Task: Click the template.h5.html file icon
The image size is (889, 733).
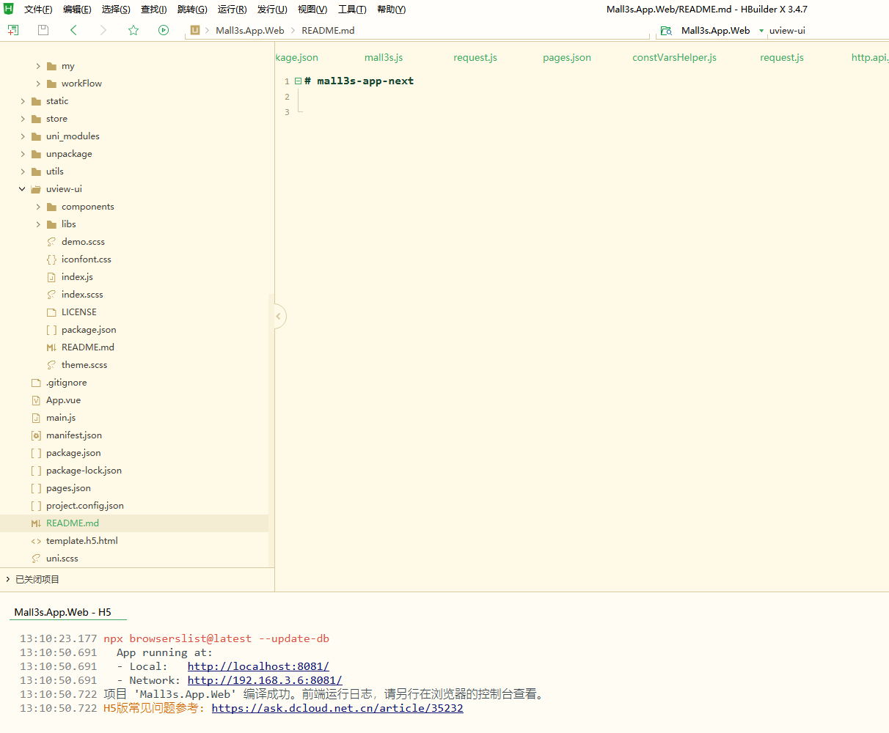Action: tap(36, 541)
